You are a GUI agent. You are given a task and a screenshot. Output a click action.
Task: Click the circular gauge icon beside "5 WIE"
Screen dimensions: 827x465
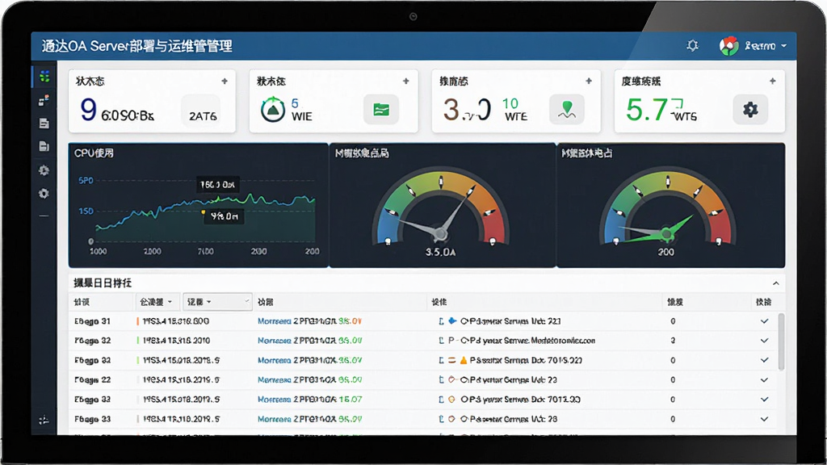tap(273, 110)
